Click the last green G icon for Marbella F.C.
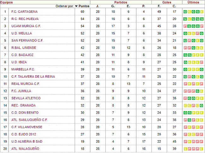205x153 pixels. 202,69
